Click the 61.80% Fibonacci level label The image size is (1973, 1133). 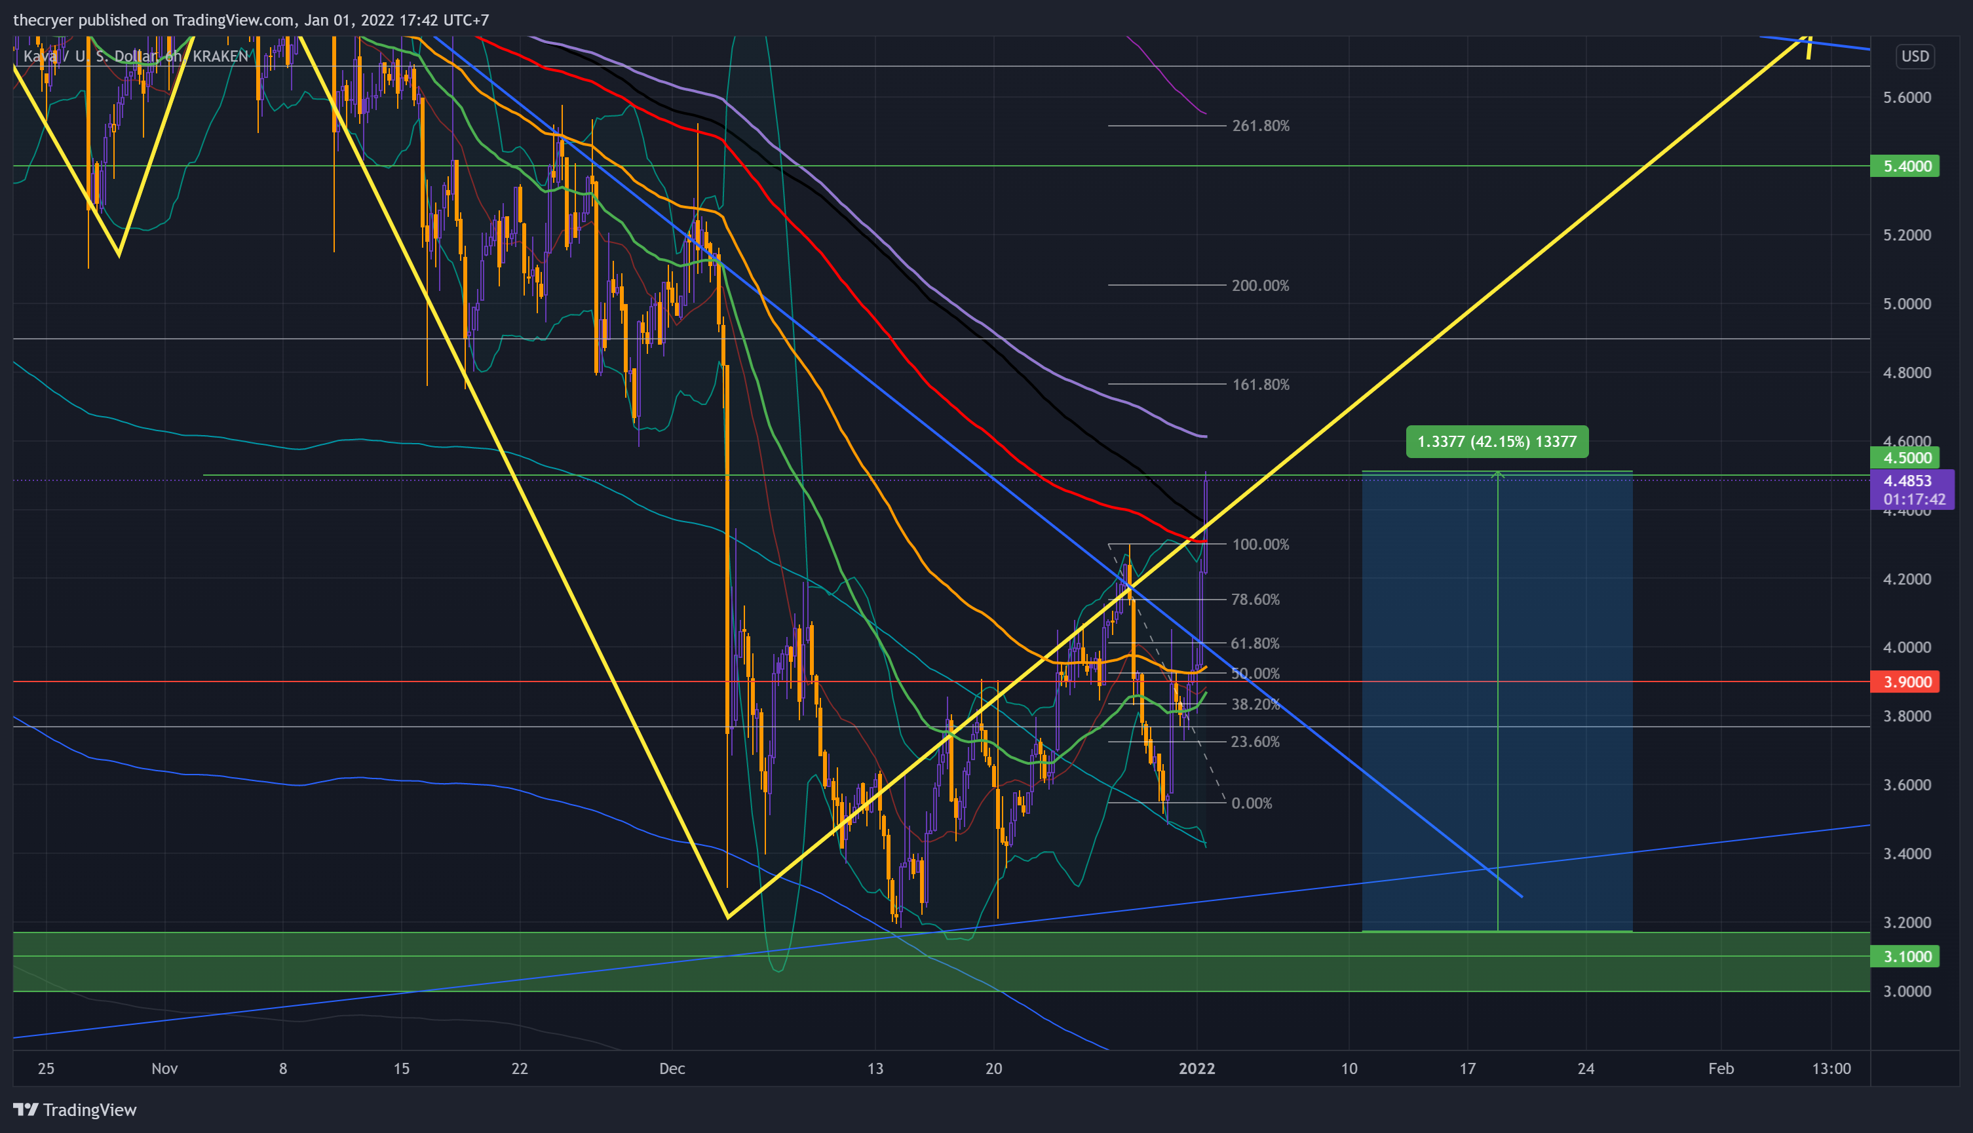tap(1255, 643)
